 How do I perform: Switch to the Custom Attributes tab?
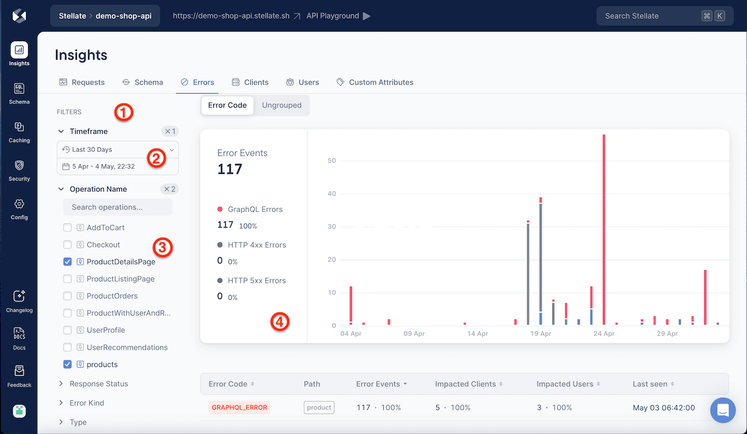[x=375, y=82]
